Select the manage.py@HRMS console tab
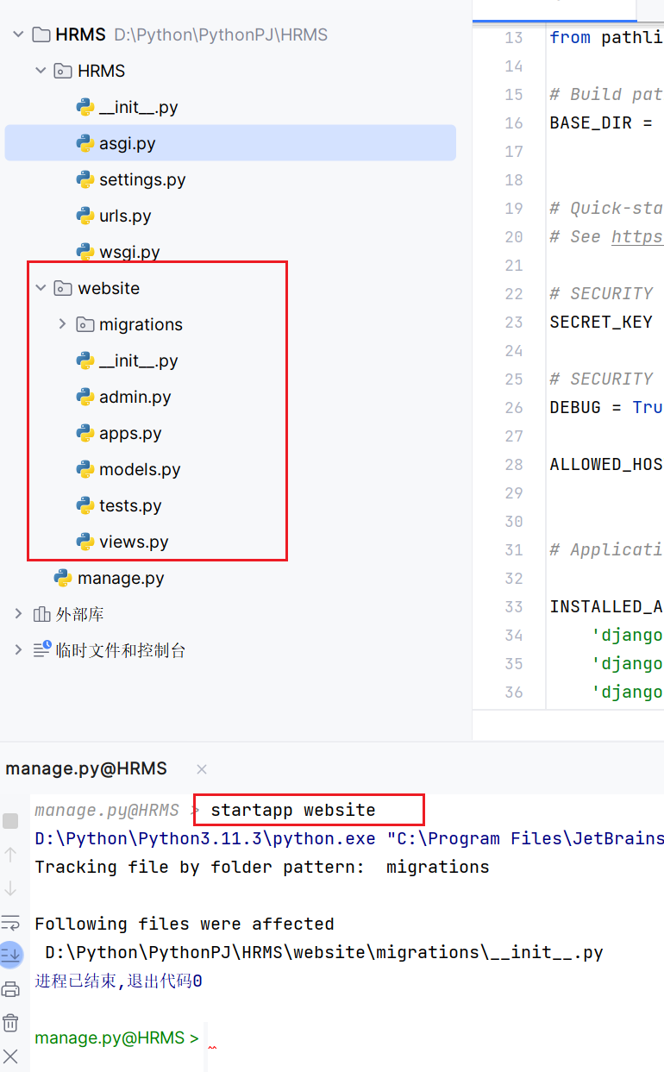 tap(86, 768)
